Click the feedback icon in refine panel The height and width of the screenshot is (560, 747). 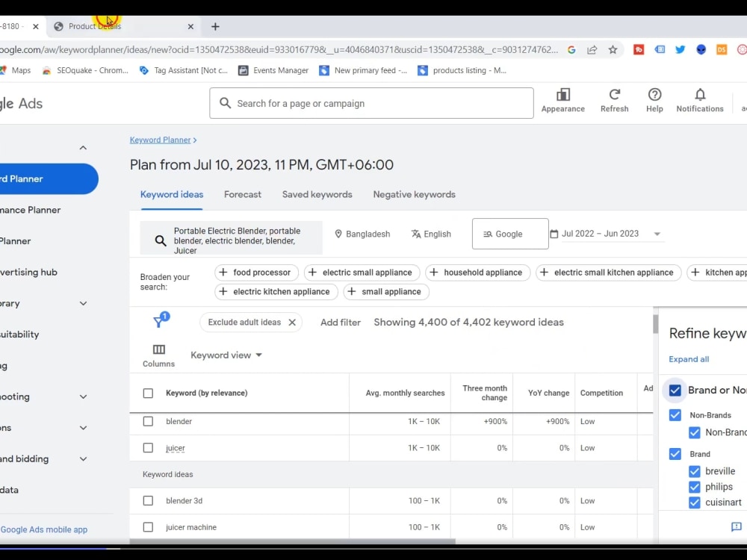coord(736,526)
